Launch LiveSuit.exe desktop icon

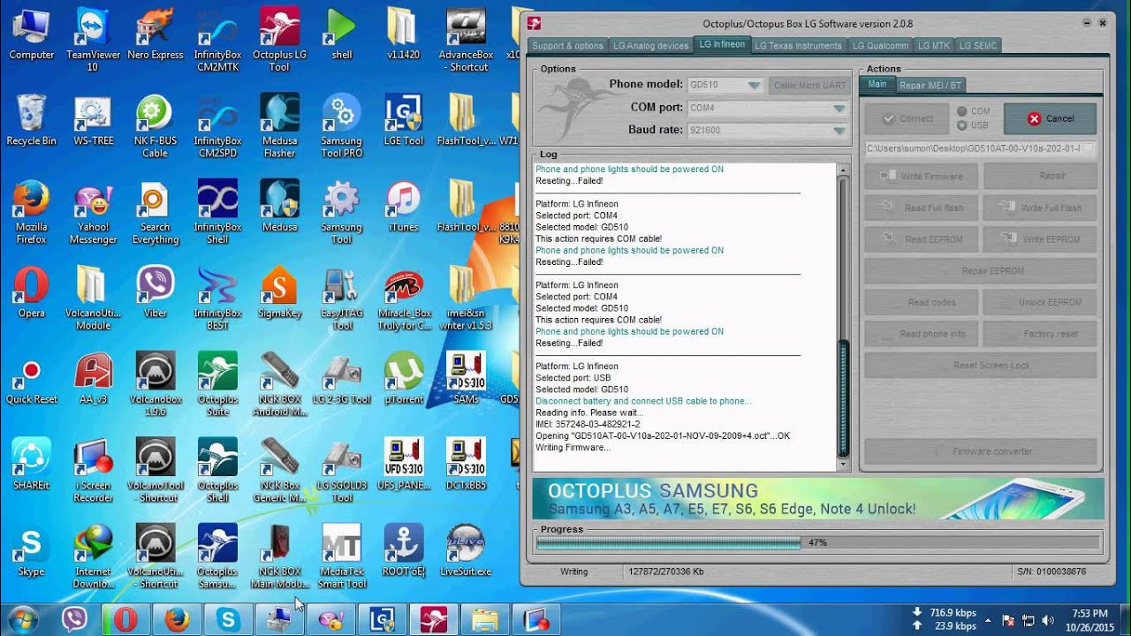pos(466,551)
